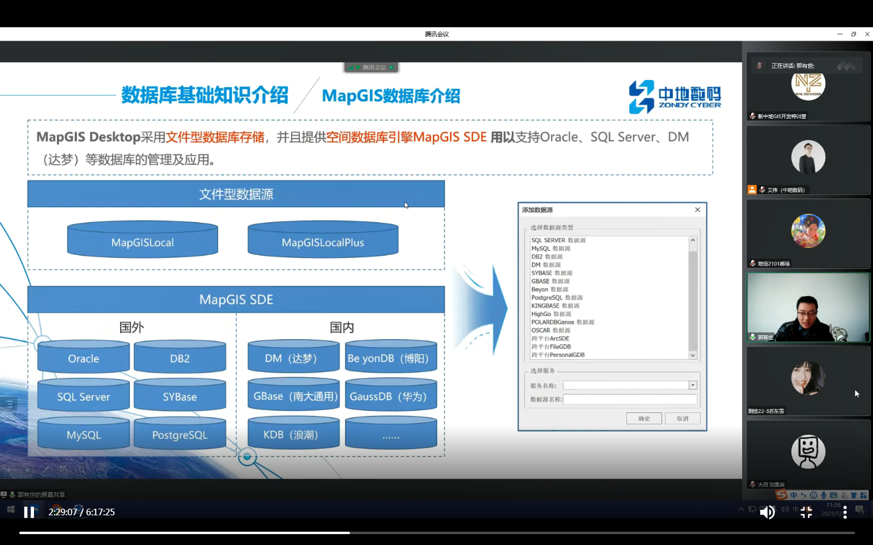Open Windows notification center icon
Viewport: 873px width, 545px height.
pyautogui.click(x=859, y=510)
